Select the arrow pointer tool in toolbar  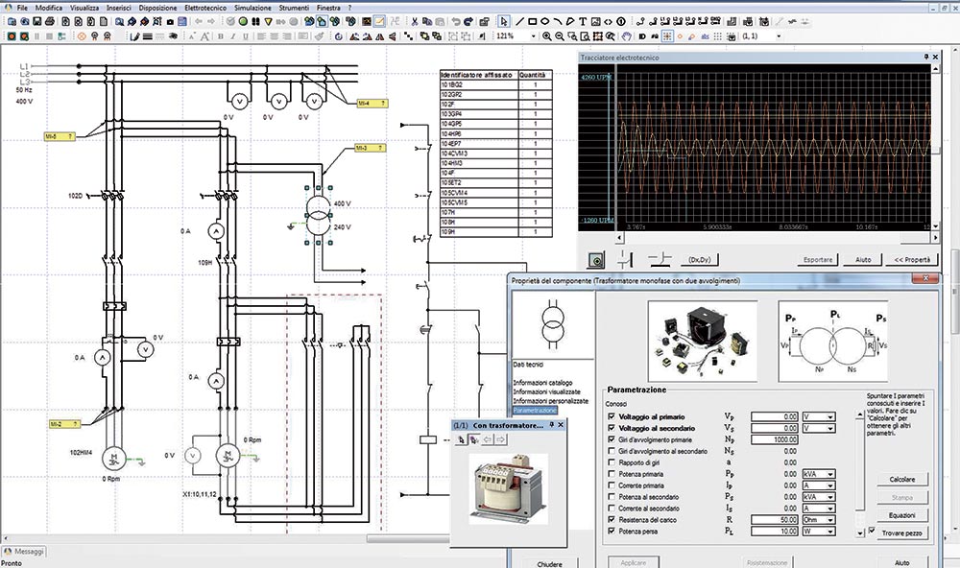click(506, 21)
